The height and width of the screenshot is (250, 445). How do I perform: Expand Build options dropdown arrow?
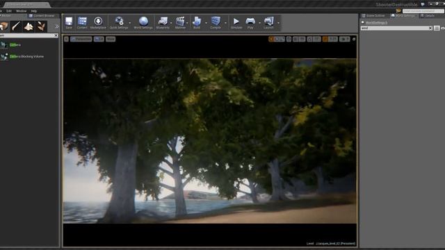coord(206,23)
